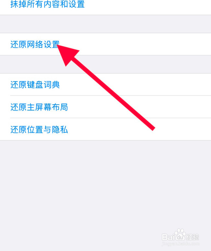Click blank white space in 还原位置与隐私 row

click(x=176, y=129)
